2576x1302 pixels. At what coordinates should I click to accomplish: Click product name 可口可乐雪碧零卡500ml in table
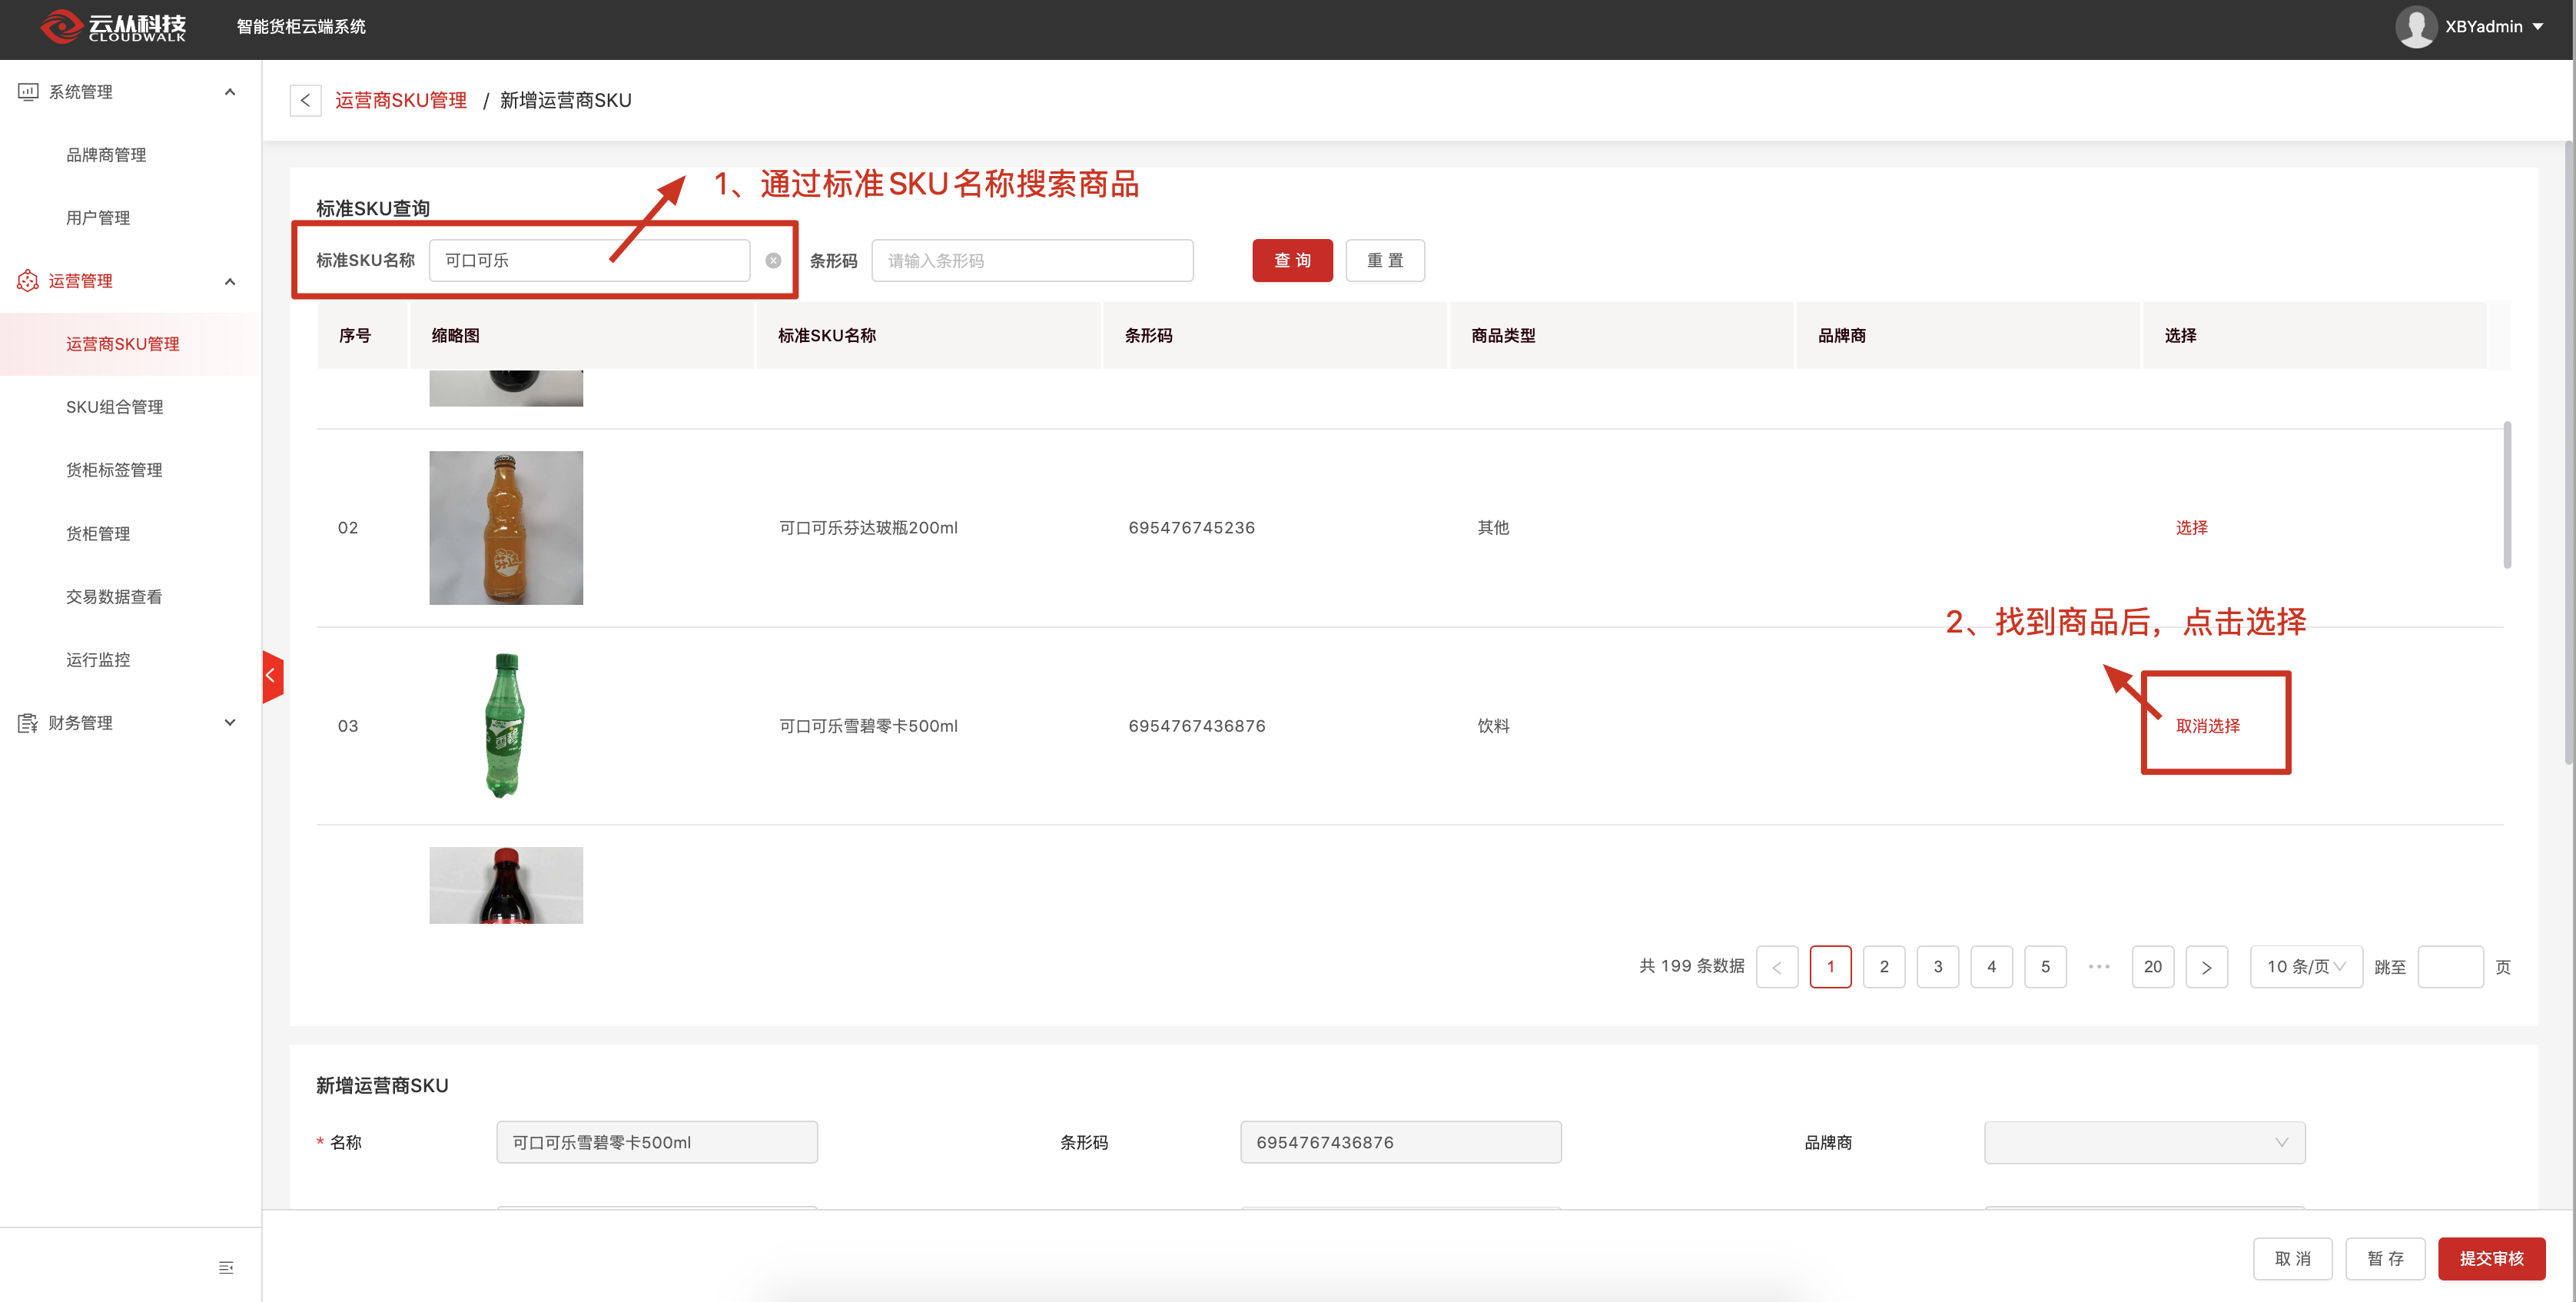(868, 726)
